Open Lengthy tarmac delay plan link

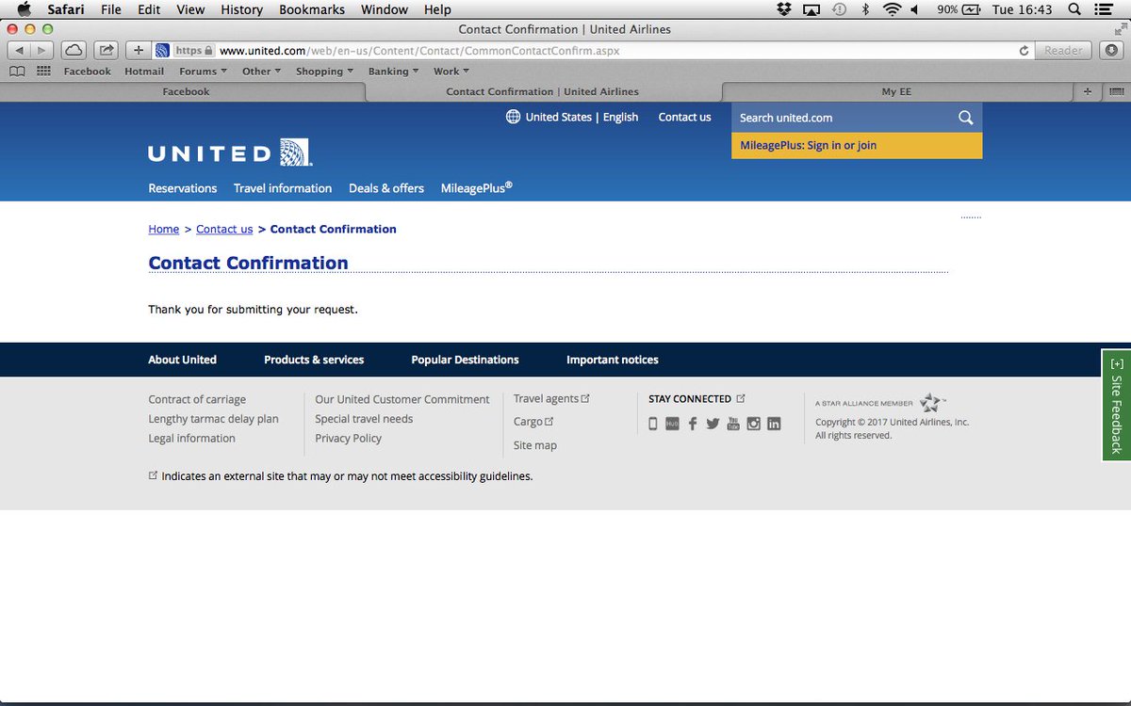213,419
